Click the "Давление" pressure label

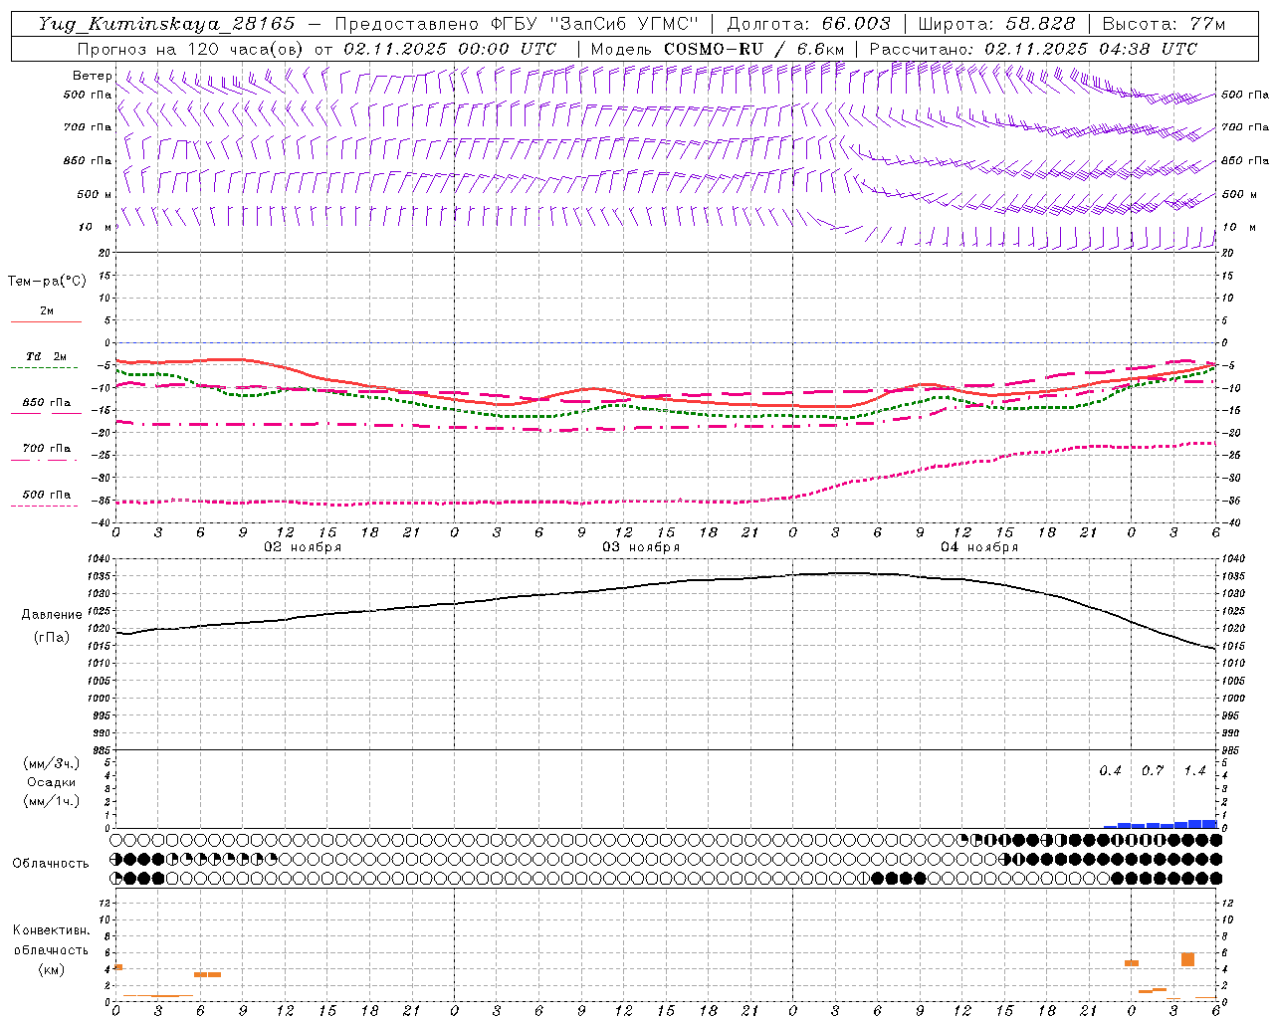tap(52, 615)
